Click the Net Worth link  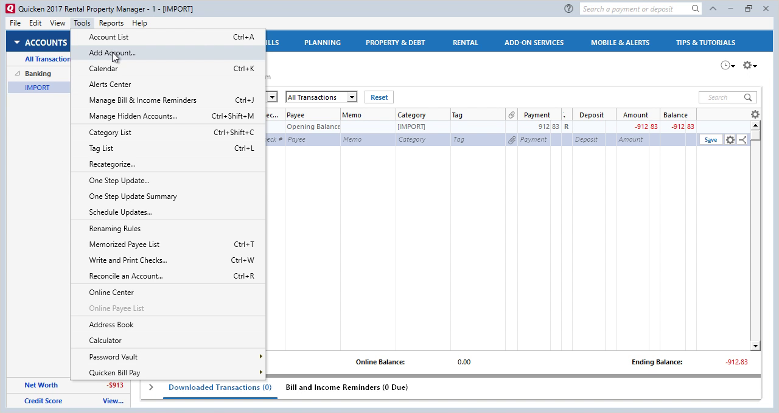pos(41,385)
